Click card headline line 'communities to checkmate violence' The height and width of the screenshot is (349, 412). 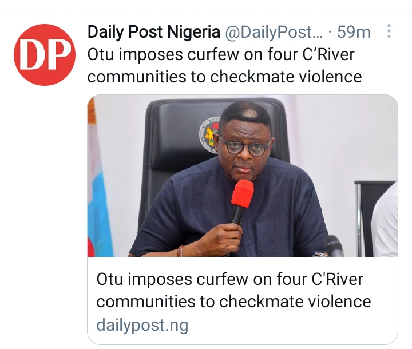click(233, 302)
